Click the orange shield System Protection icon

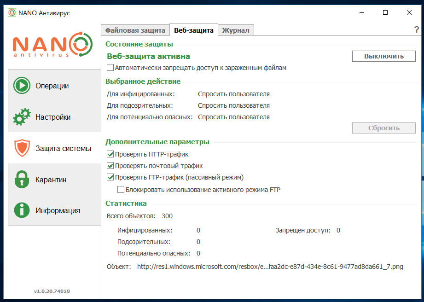pos(22,148)
